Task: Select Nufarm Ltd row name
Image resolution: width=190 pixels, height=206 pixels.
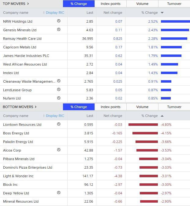Action: pos(12,98)
